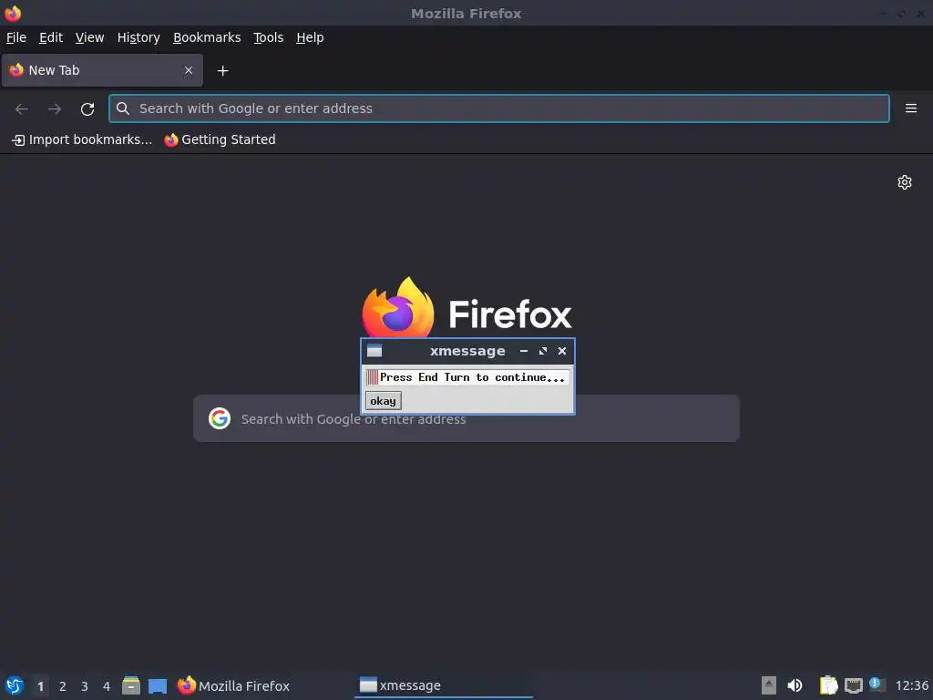Screen dimensions: 933x700
Task: Click the 'Press End Turn to continue...' text
Action: 472,377
